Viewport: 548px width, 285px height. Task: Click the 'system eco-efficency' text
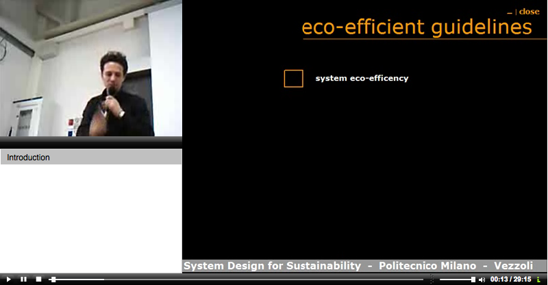click(x=362, y=78)
